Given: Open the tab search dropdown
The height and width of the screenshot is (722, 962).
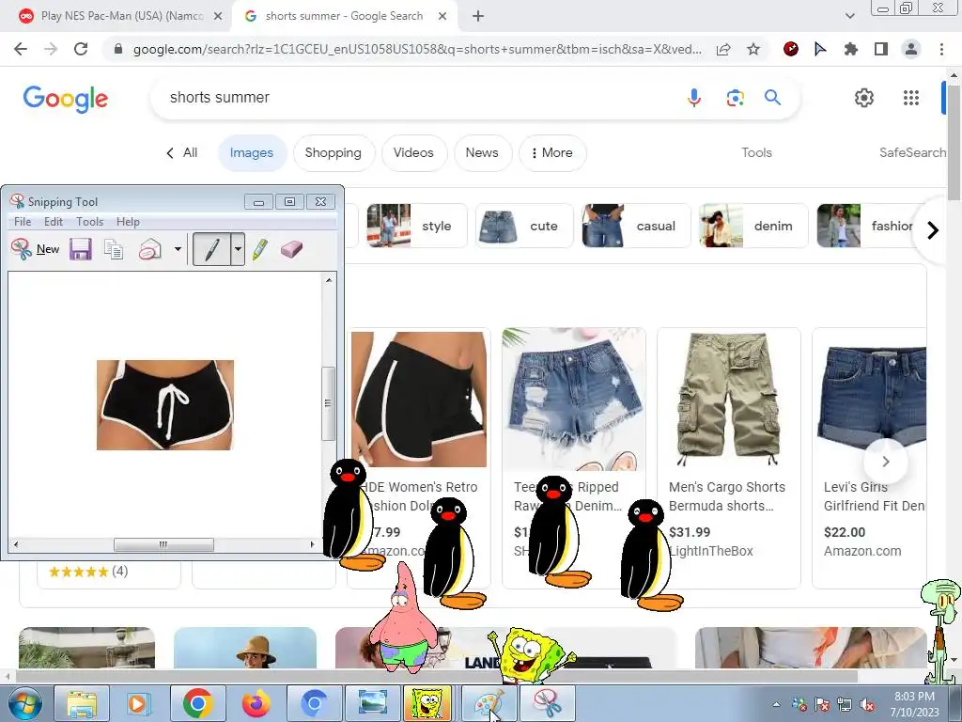Looking at the screenshot, I should click(849, 16).
